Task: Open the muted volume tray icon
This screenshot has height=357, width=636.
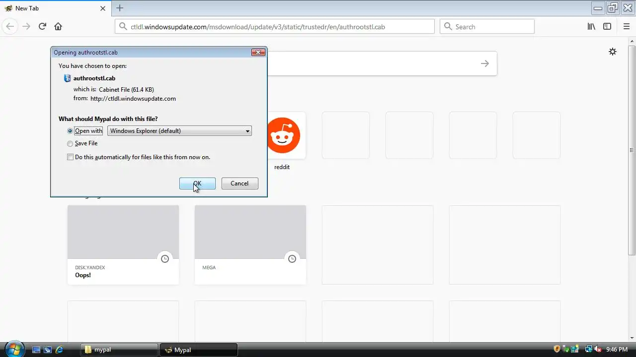Action: pos(598,349)
